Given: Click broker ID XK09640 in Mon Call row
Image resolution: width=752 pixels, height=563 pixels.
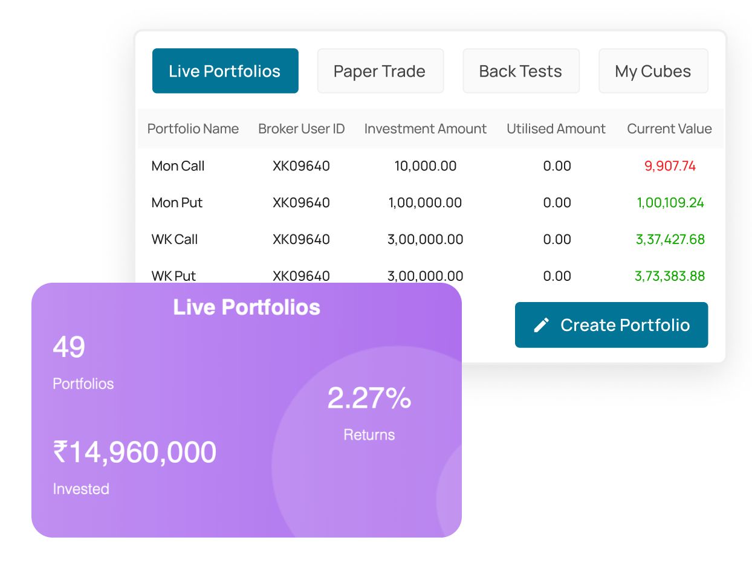Looking at the screenshot, I should pyautogui.click(x=302, y=166).
